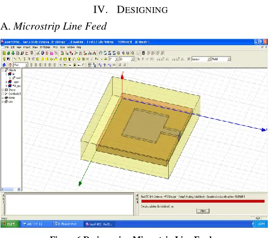Click the magenta bar-chart icon in top toolbar
This screenshot has height=238, width=270.
(x=52, y=53)
